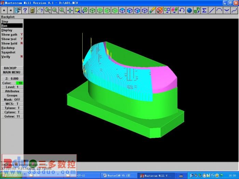Image resolution: width=239 pixels, height=179 pixels.
Task: Select the second green Gview cube icon
Action: [x=100, y=10]
